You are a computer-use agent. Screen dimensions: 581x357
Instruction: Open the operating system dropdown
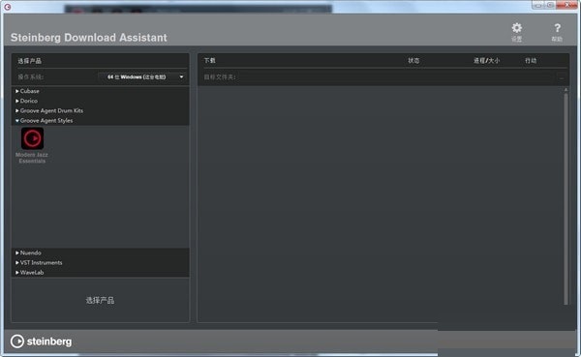[x=141, y=77]
